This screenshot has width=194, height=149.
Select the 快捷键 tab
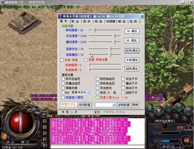click(x=111, y=22)
